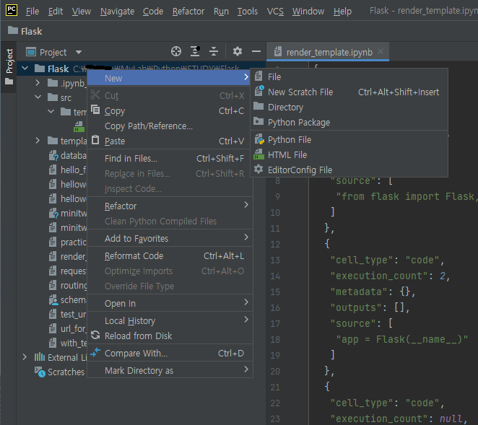Click the Python Package folder icon
This screenshot has width=478, height=425.
(258, 121)
